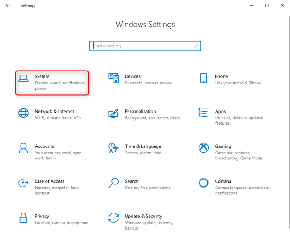Open the Devices settings title
Image resolution: width=290 pixels, height=238 pixels.
(132, 76)
